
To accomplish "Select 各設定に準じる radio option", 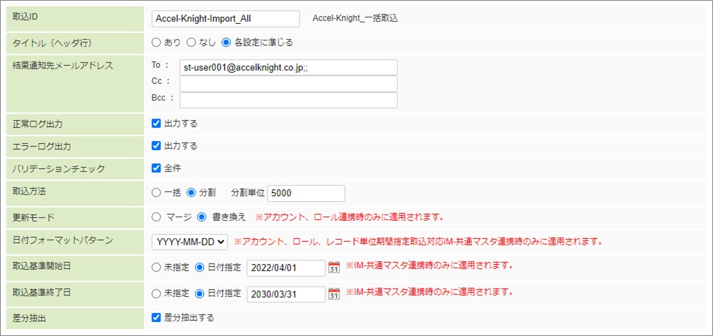I will [226, 43].
